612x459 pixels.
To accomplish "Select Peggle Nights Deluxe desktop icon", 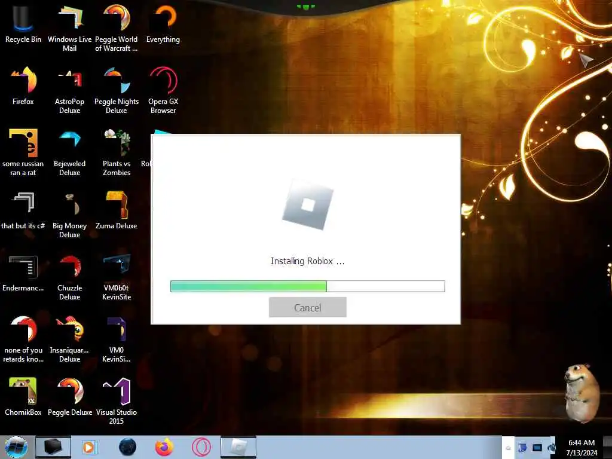I will [x=117, y=90].
